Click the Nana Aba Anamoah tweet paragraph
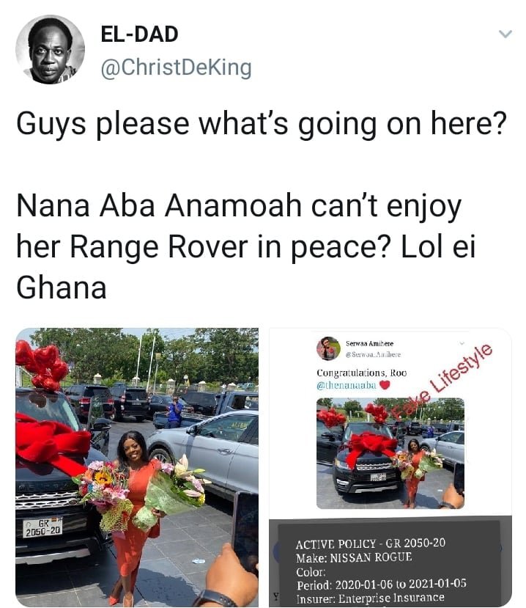The width and height of the screenshot is (526, 608). (245, 246)
